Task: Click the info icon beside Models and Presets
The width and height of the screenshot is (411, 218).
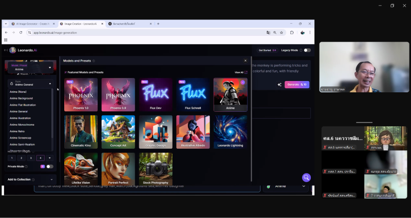Action: pyautogui.click(x=94, y=61)
